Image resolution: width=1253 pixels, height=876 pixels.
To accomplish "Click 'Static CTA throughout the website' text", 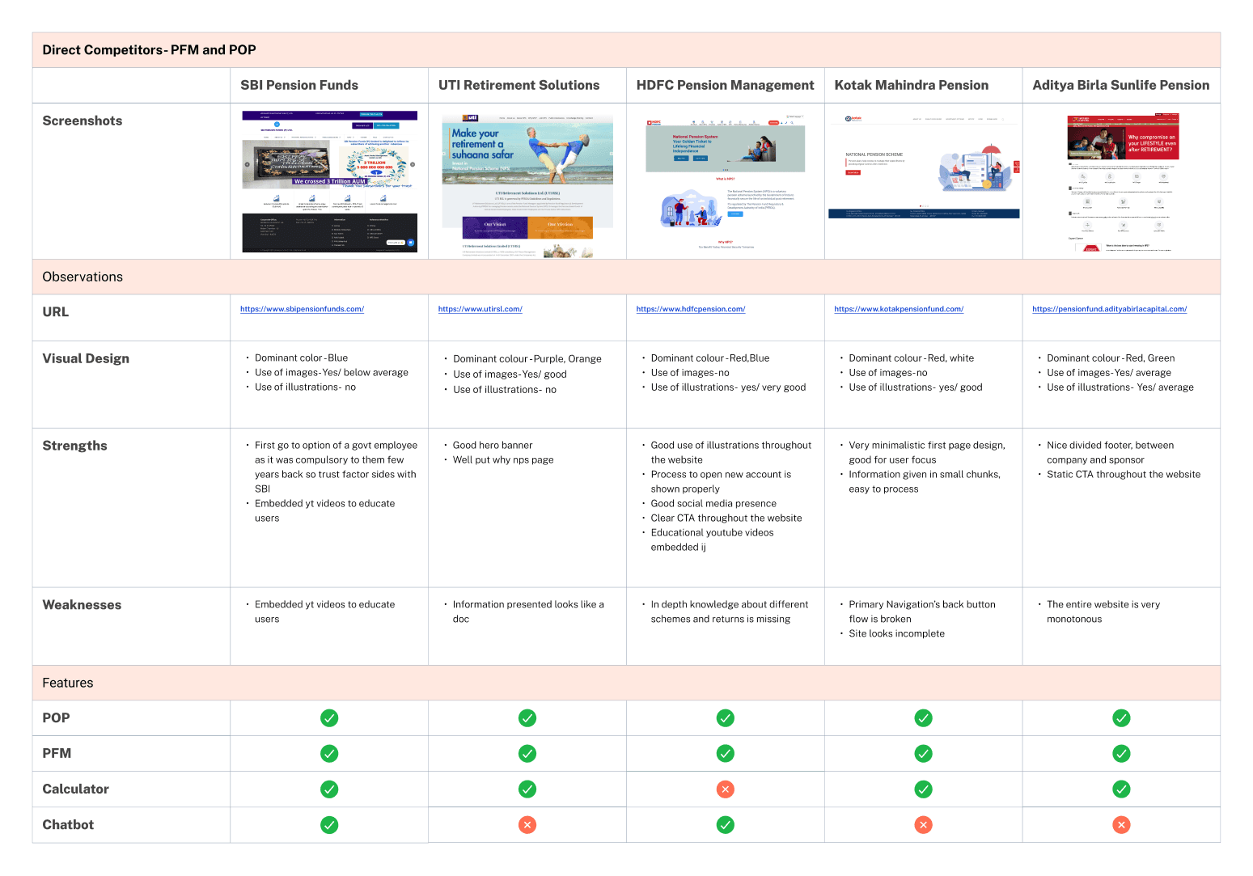I will (1124, 475).
